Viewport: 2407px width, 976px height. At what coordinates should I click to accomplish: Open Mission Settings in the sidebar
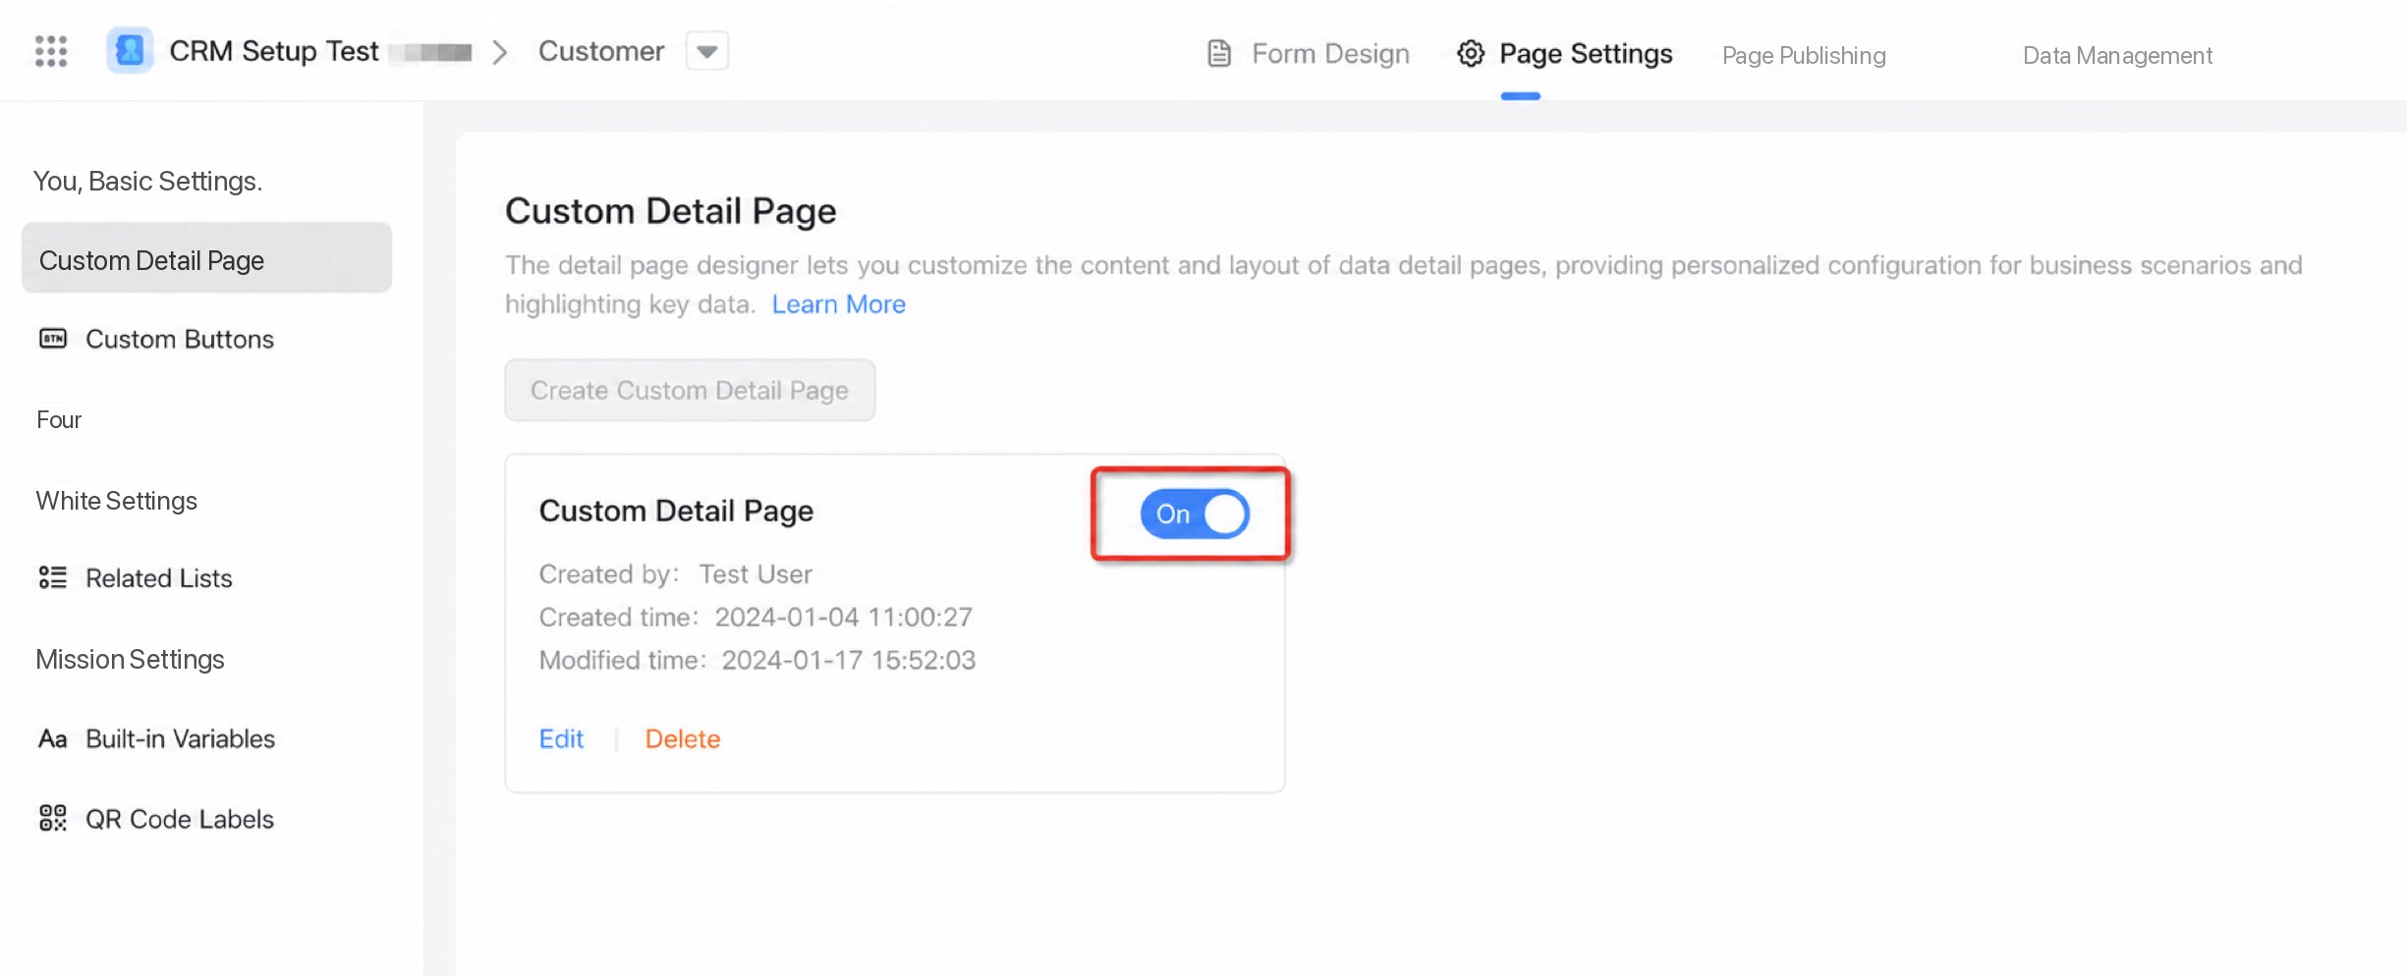click(130, 659)
